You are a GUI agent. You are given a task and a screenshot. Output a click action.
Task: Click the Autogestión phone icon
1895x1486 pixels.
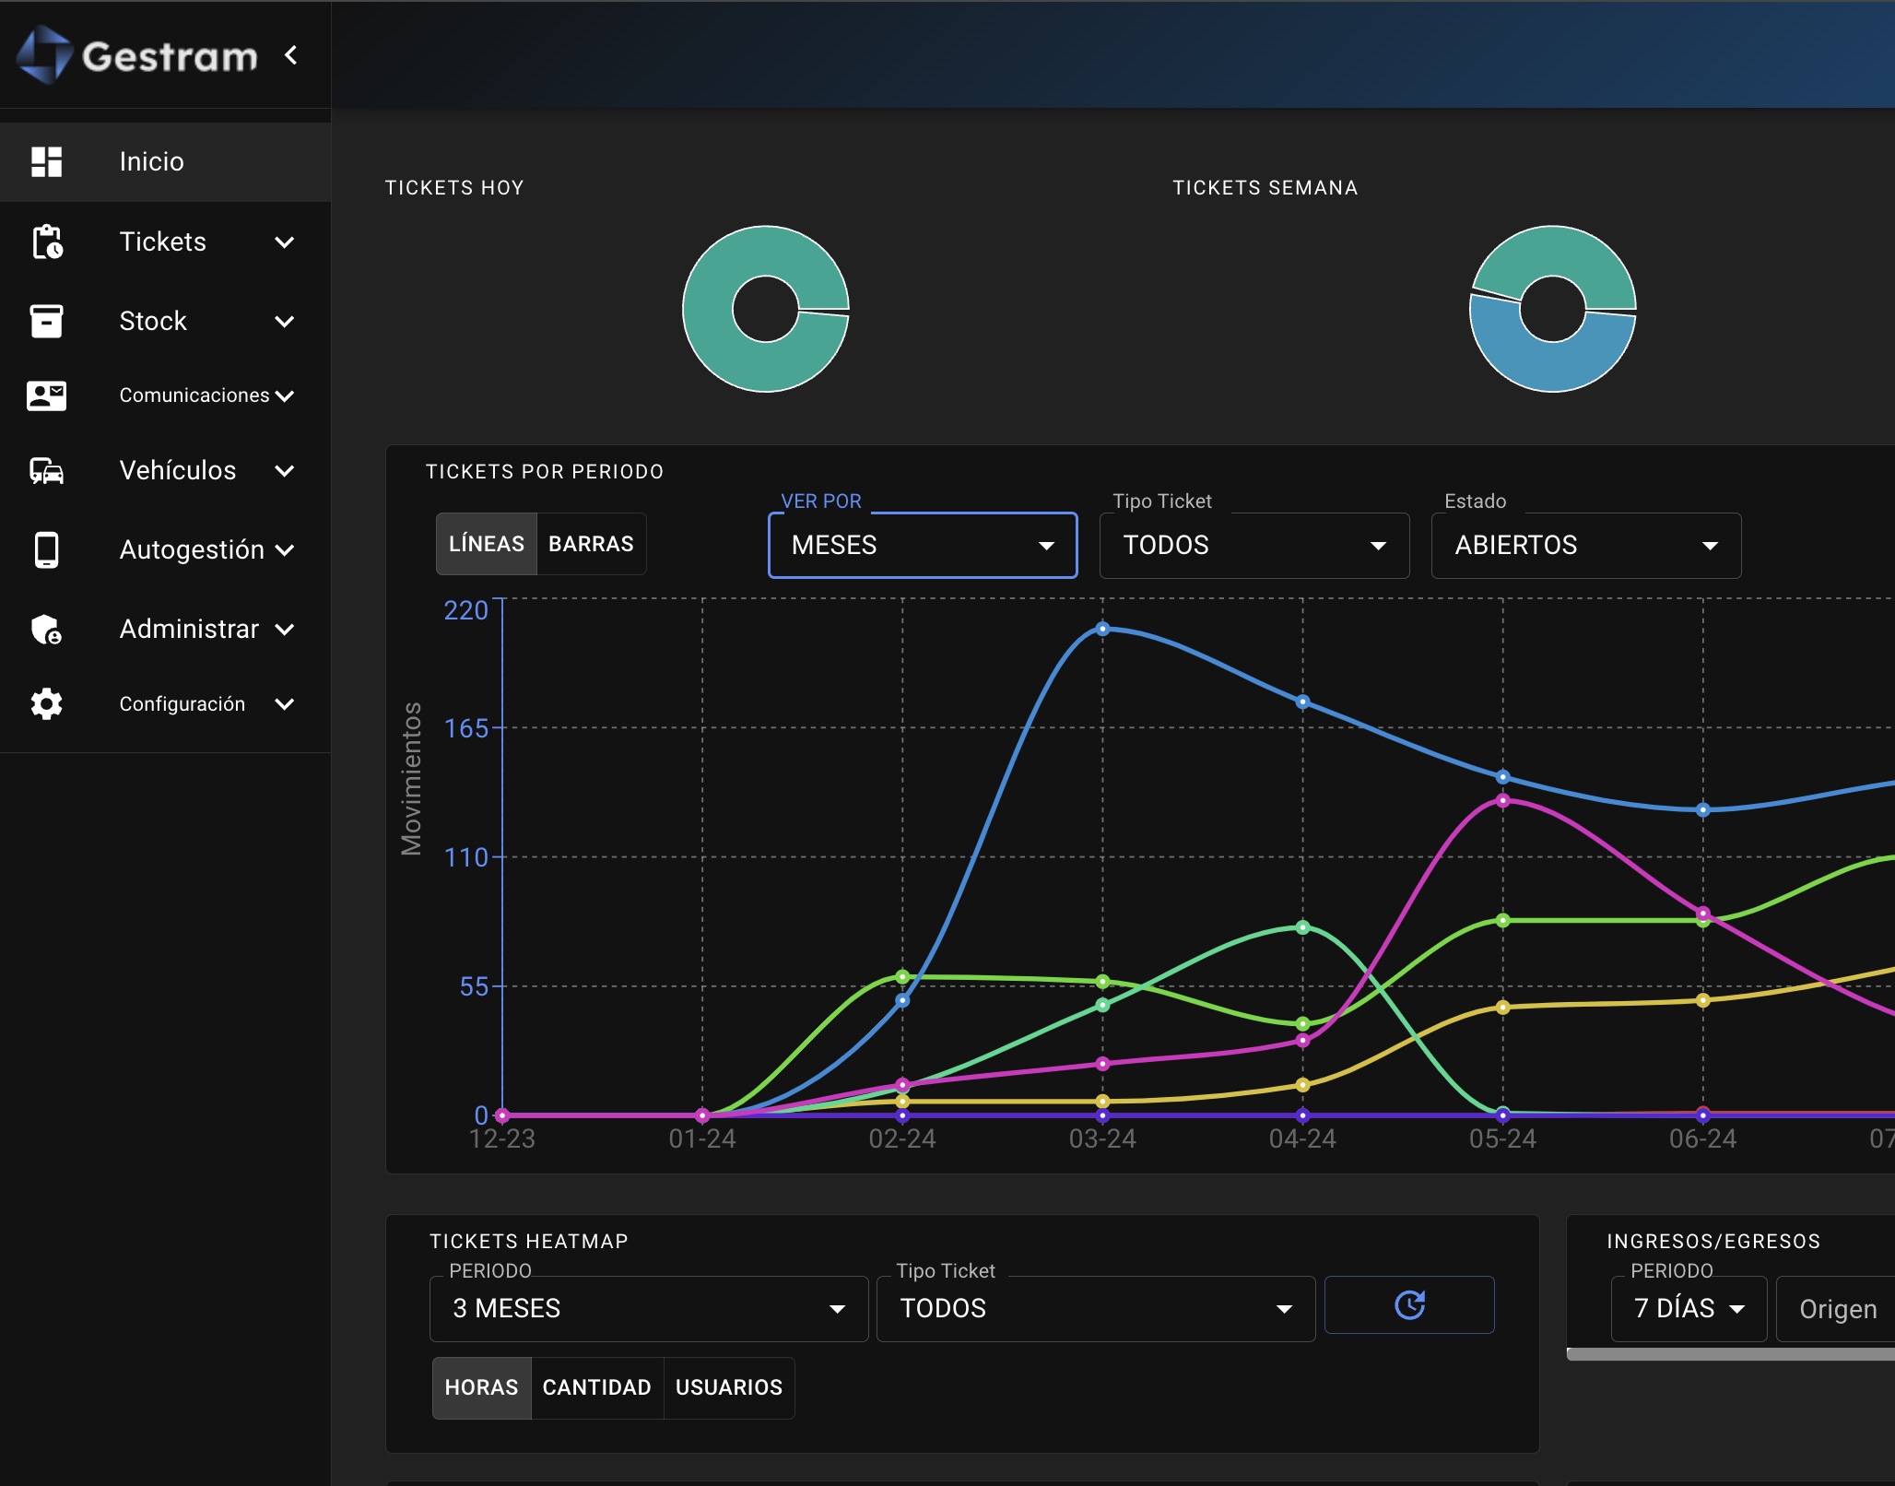tap(46, 549)
